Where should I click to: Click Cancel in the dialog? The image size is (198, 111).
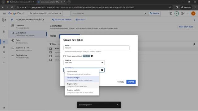point(120,82)
